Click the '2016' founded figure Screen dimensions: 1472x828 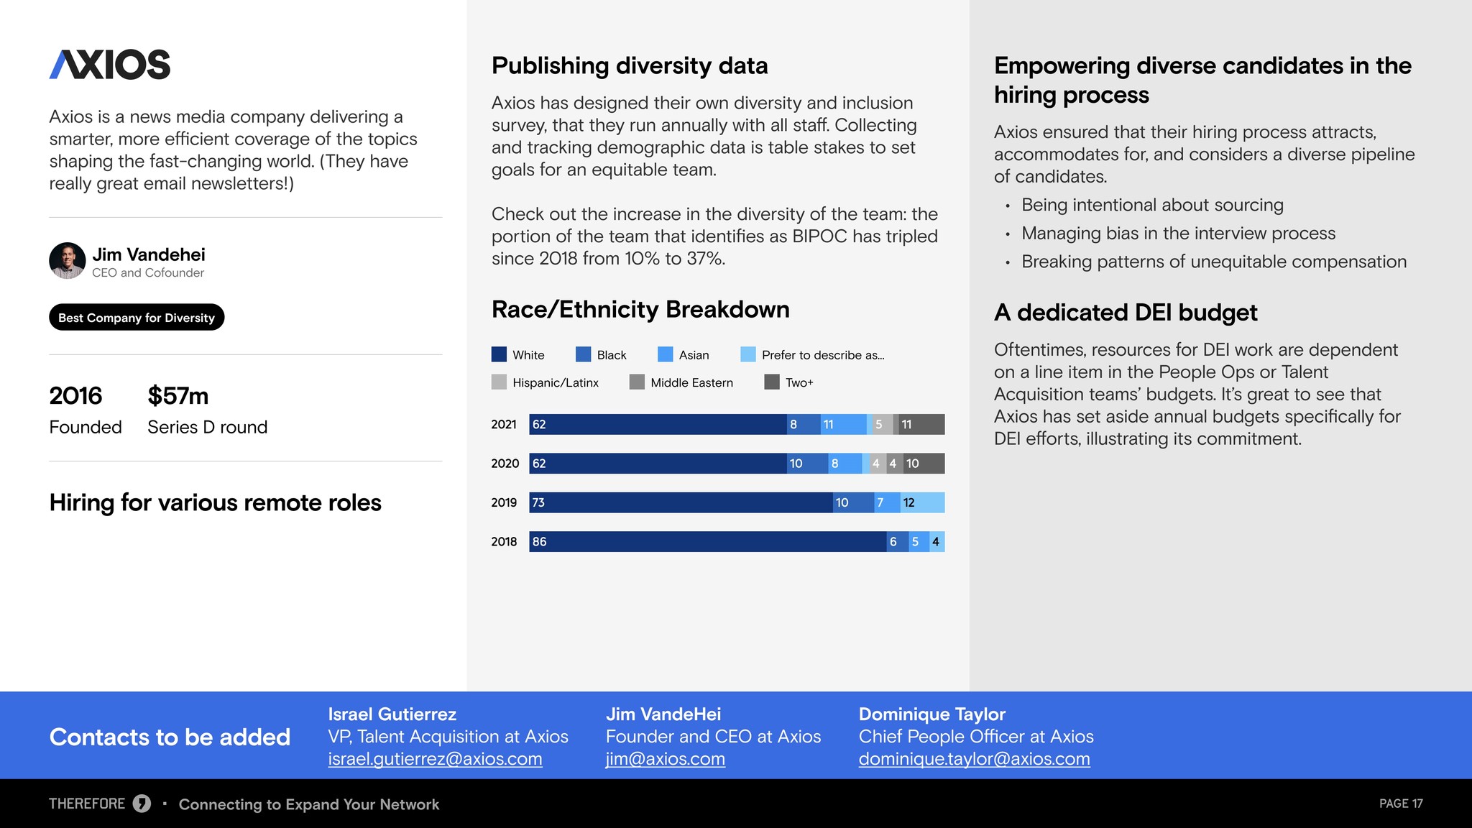75,395
